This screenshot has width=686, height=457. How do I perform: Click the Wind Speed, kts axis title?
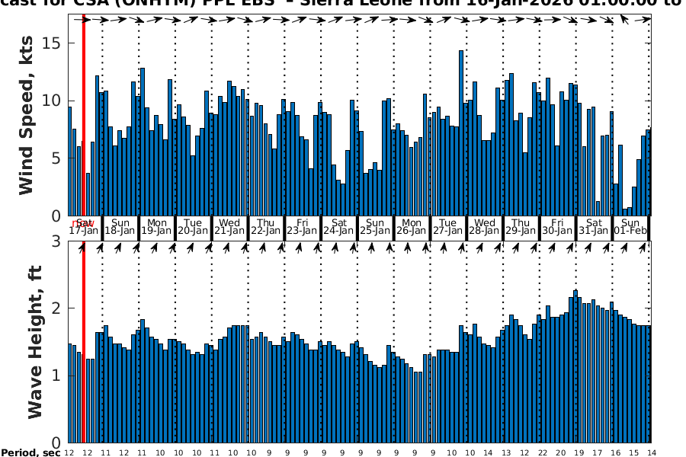tap(27, 116)
